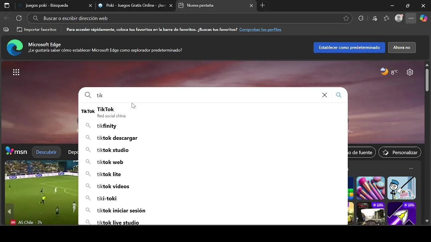Select the 'tiktok lite' suggestion
Screen dimensions: 431x242
[x=213, y=174]
